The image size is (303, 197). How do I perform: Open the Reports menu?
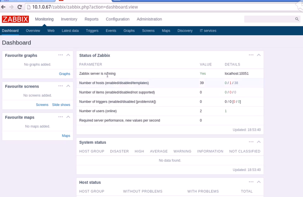pyautogui.click(x=92, y=19)
